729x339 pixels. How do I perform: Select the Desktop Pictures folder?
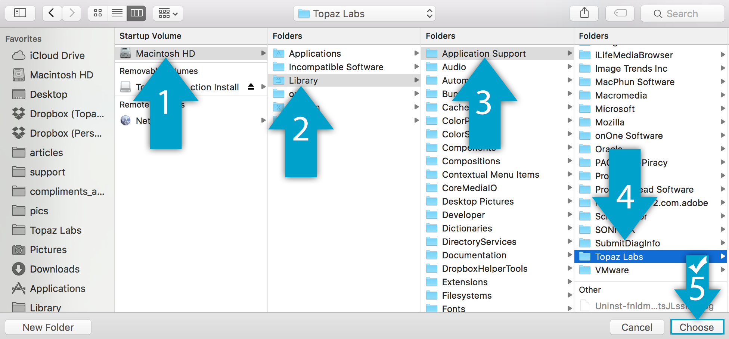click(497, 201)
